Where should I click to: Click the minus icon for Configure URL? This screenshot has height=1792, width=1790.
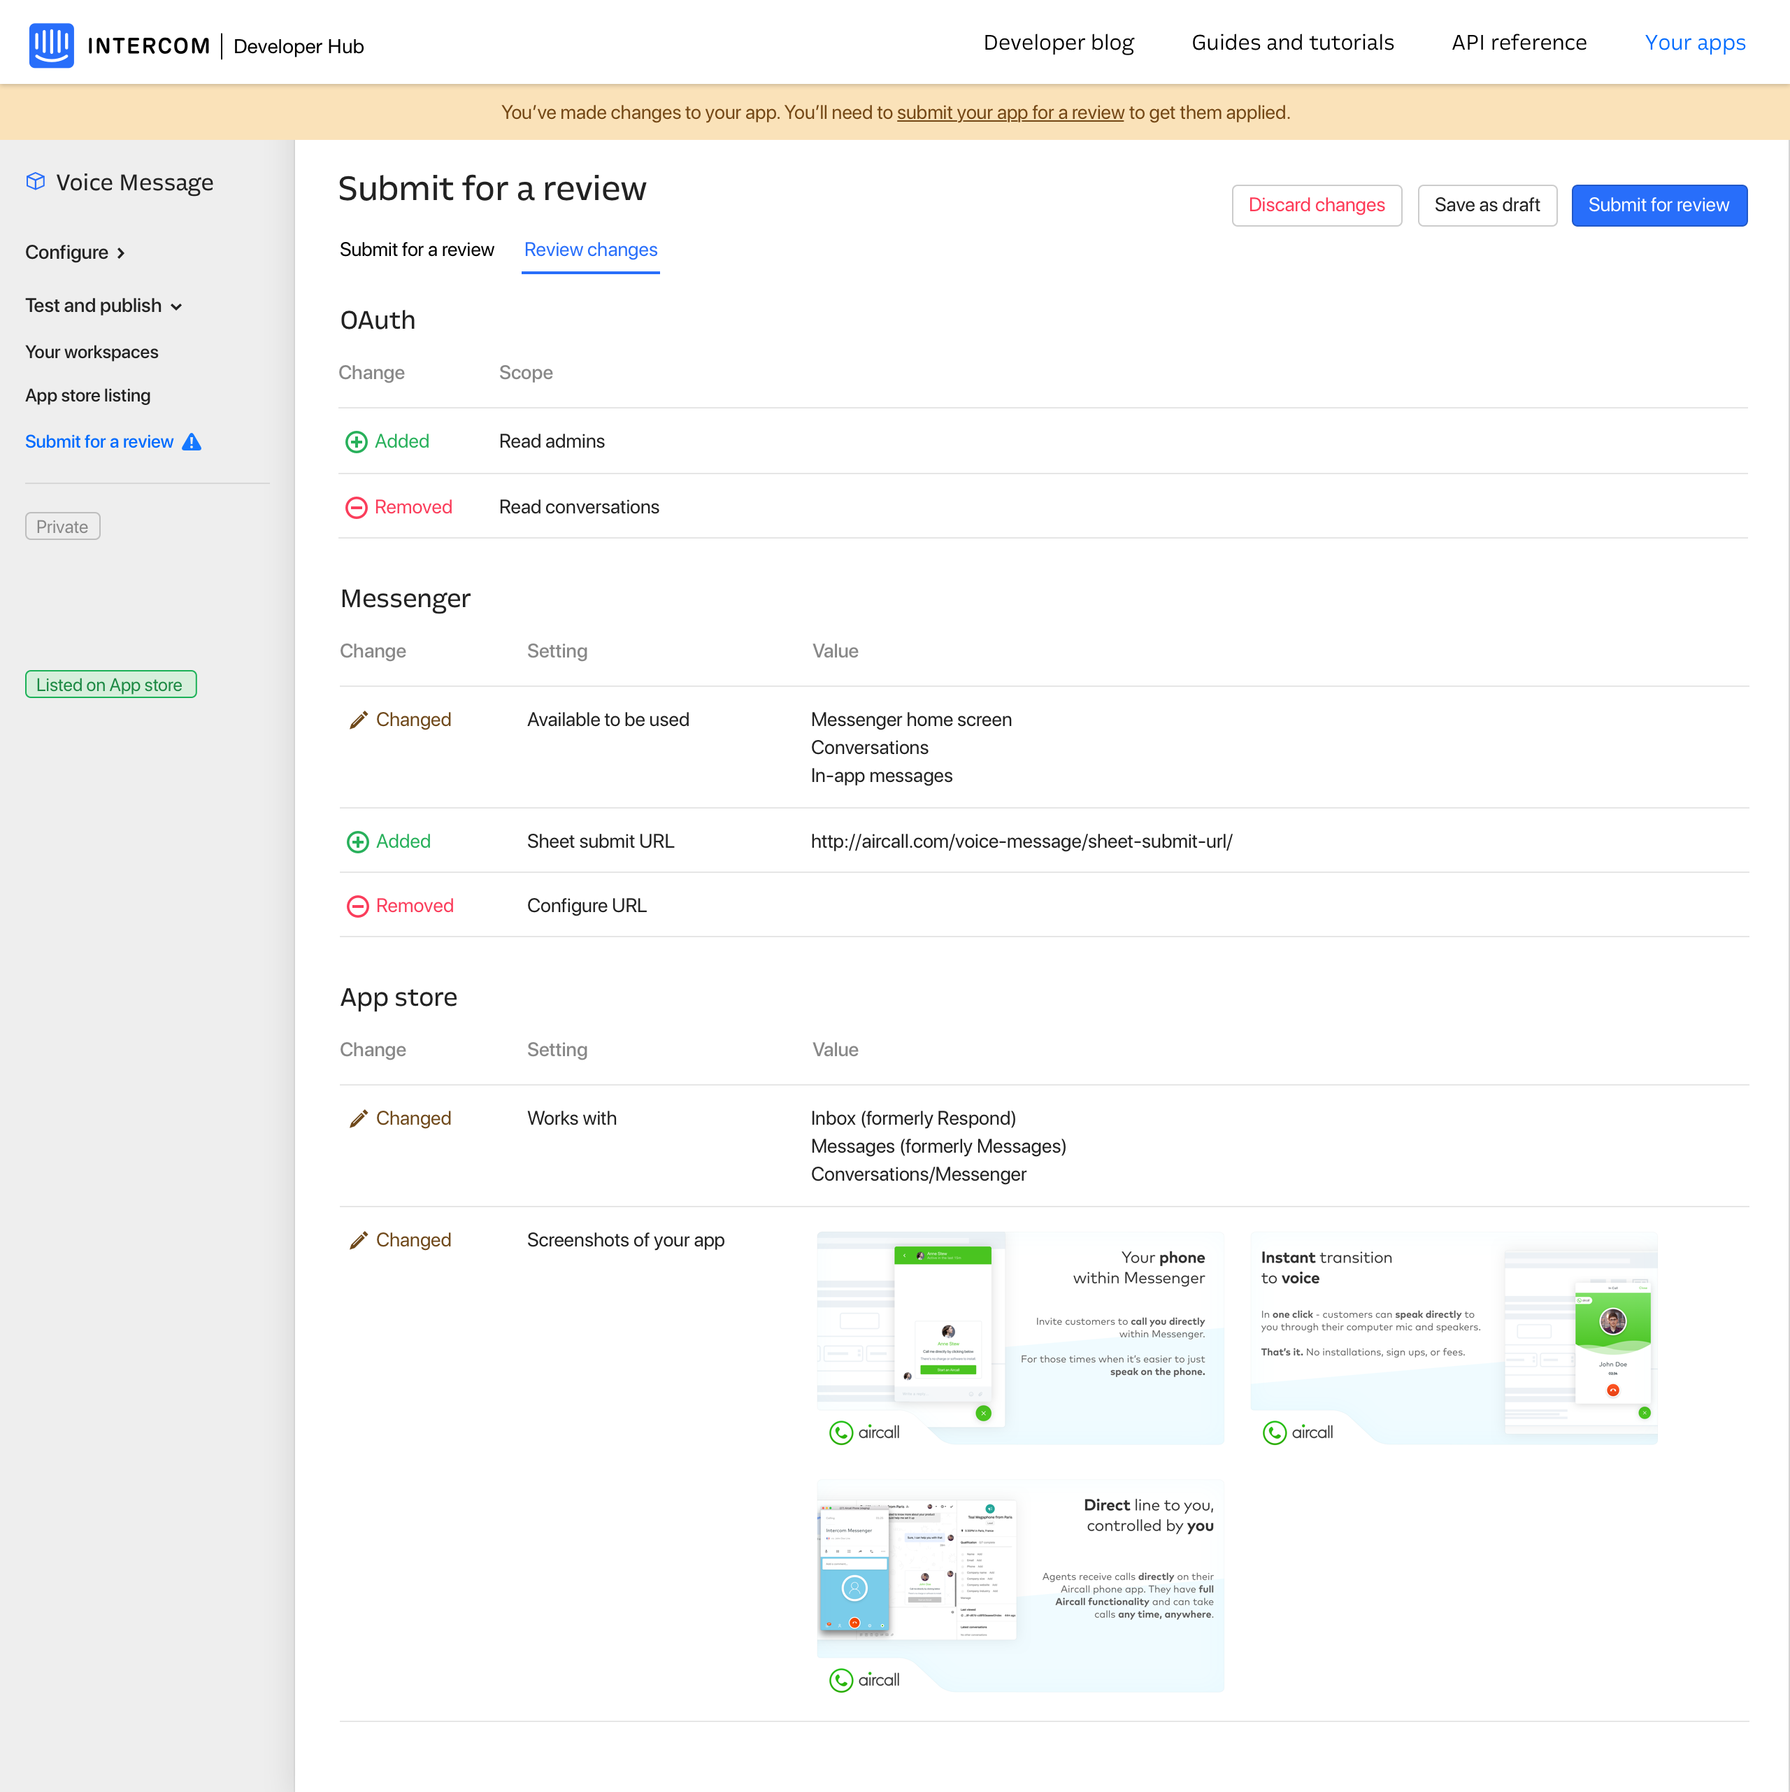coord(357,906)
